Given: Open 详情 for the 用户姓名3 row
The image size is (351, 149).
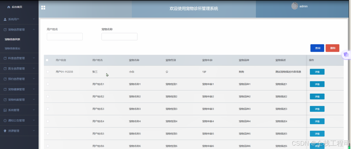Looking at the screenshot, I should click(x=317, y=109).
